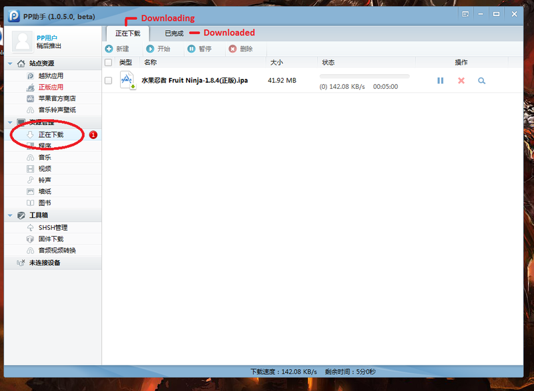This screenshot has height=391, width=534.
Task: Select the 水果忍者 Fruit Ninja-1.8.4 file name
Action: 194,80
